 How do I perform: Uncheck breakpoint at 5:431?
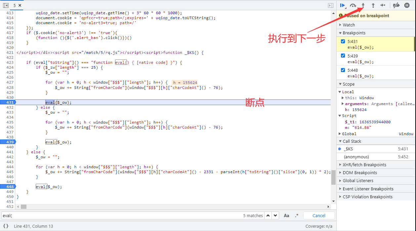[x=343, y=41]
